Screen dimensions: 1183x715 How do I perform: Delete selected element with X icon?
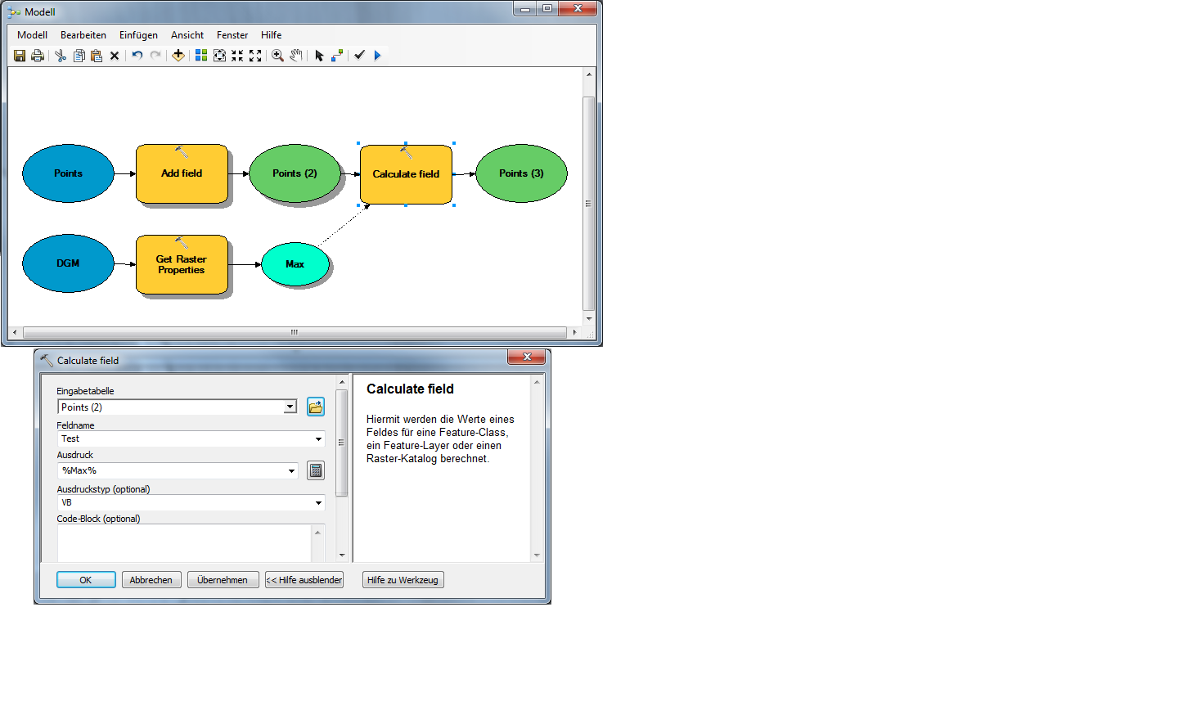[115, 56]
